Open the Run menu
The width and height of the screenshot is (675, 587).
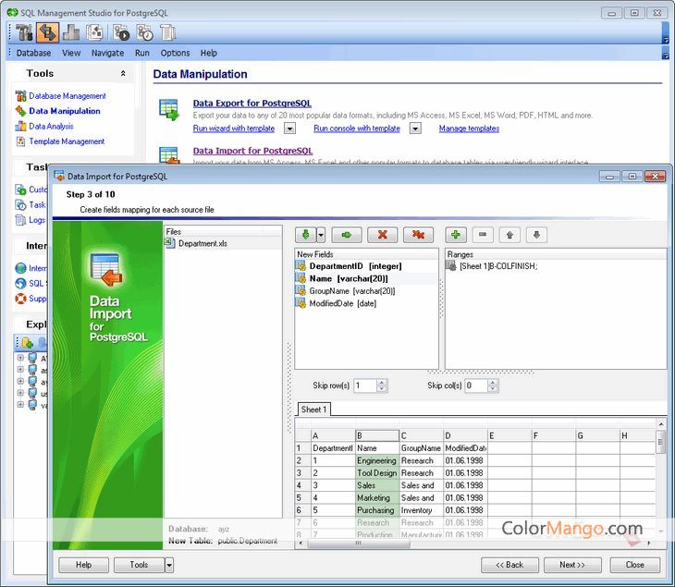coord(142,53)
